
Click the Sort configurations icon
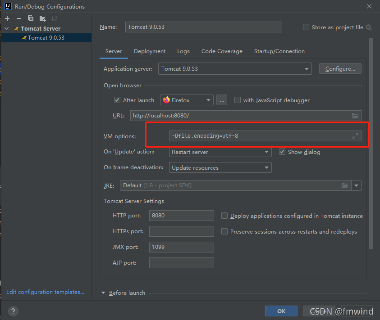coord(54,18)
